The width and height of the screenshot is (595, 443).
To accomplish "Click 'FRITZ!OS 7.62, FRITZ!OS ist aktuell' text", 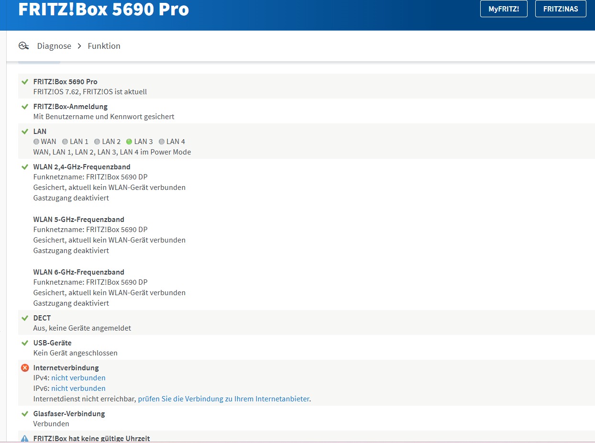I will pos(90,91).
